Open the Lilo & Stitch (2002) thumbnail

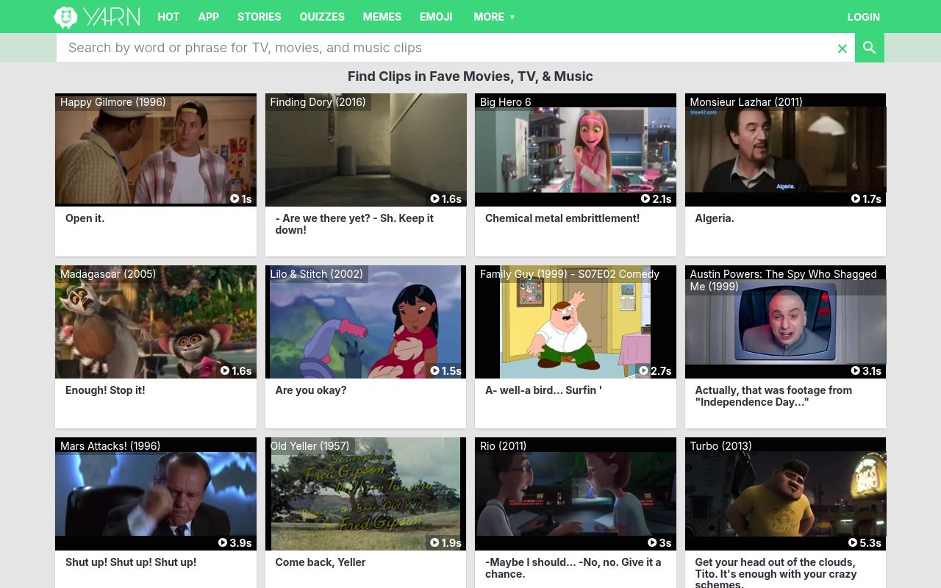click(365, 322)
